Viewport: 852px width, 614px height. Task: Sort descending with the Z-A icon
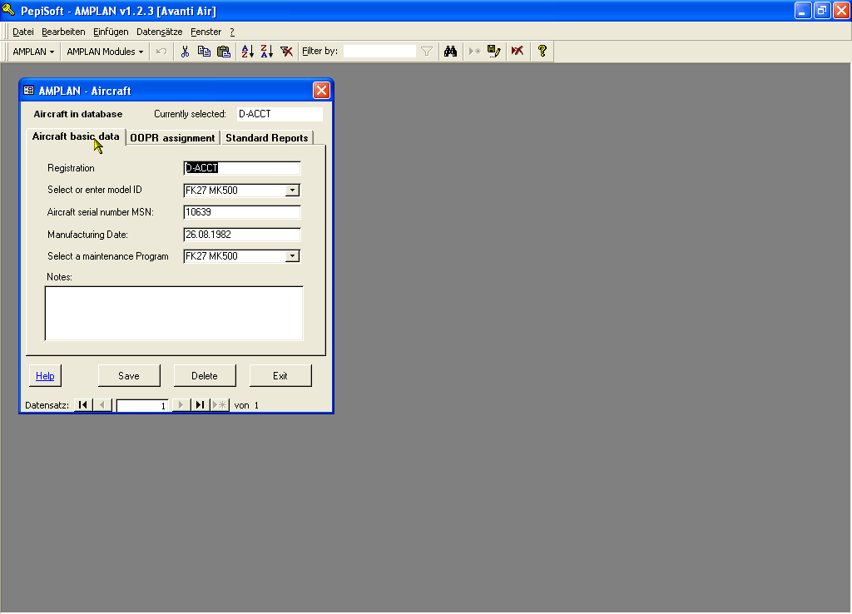(x=266, y=52)
